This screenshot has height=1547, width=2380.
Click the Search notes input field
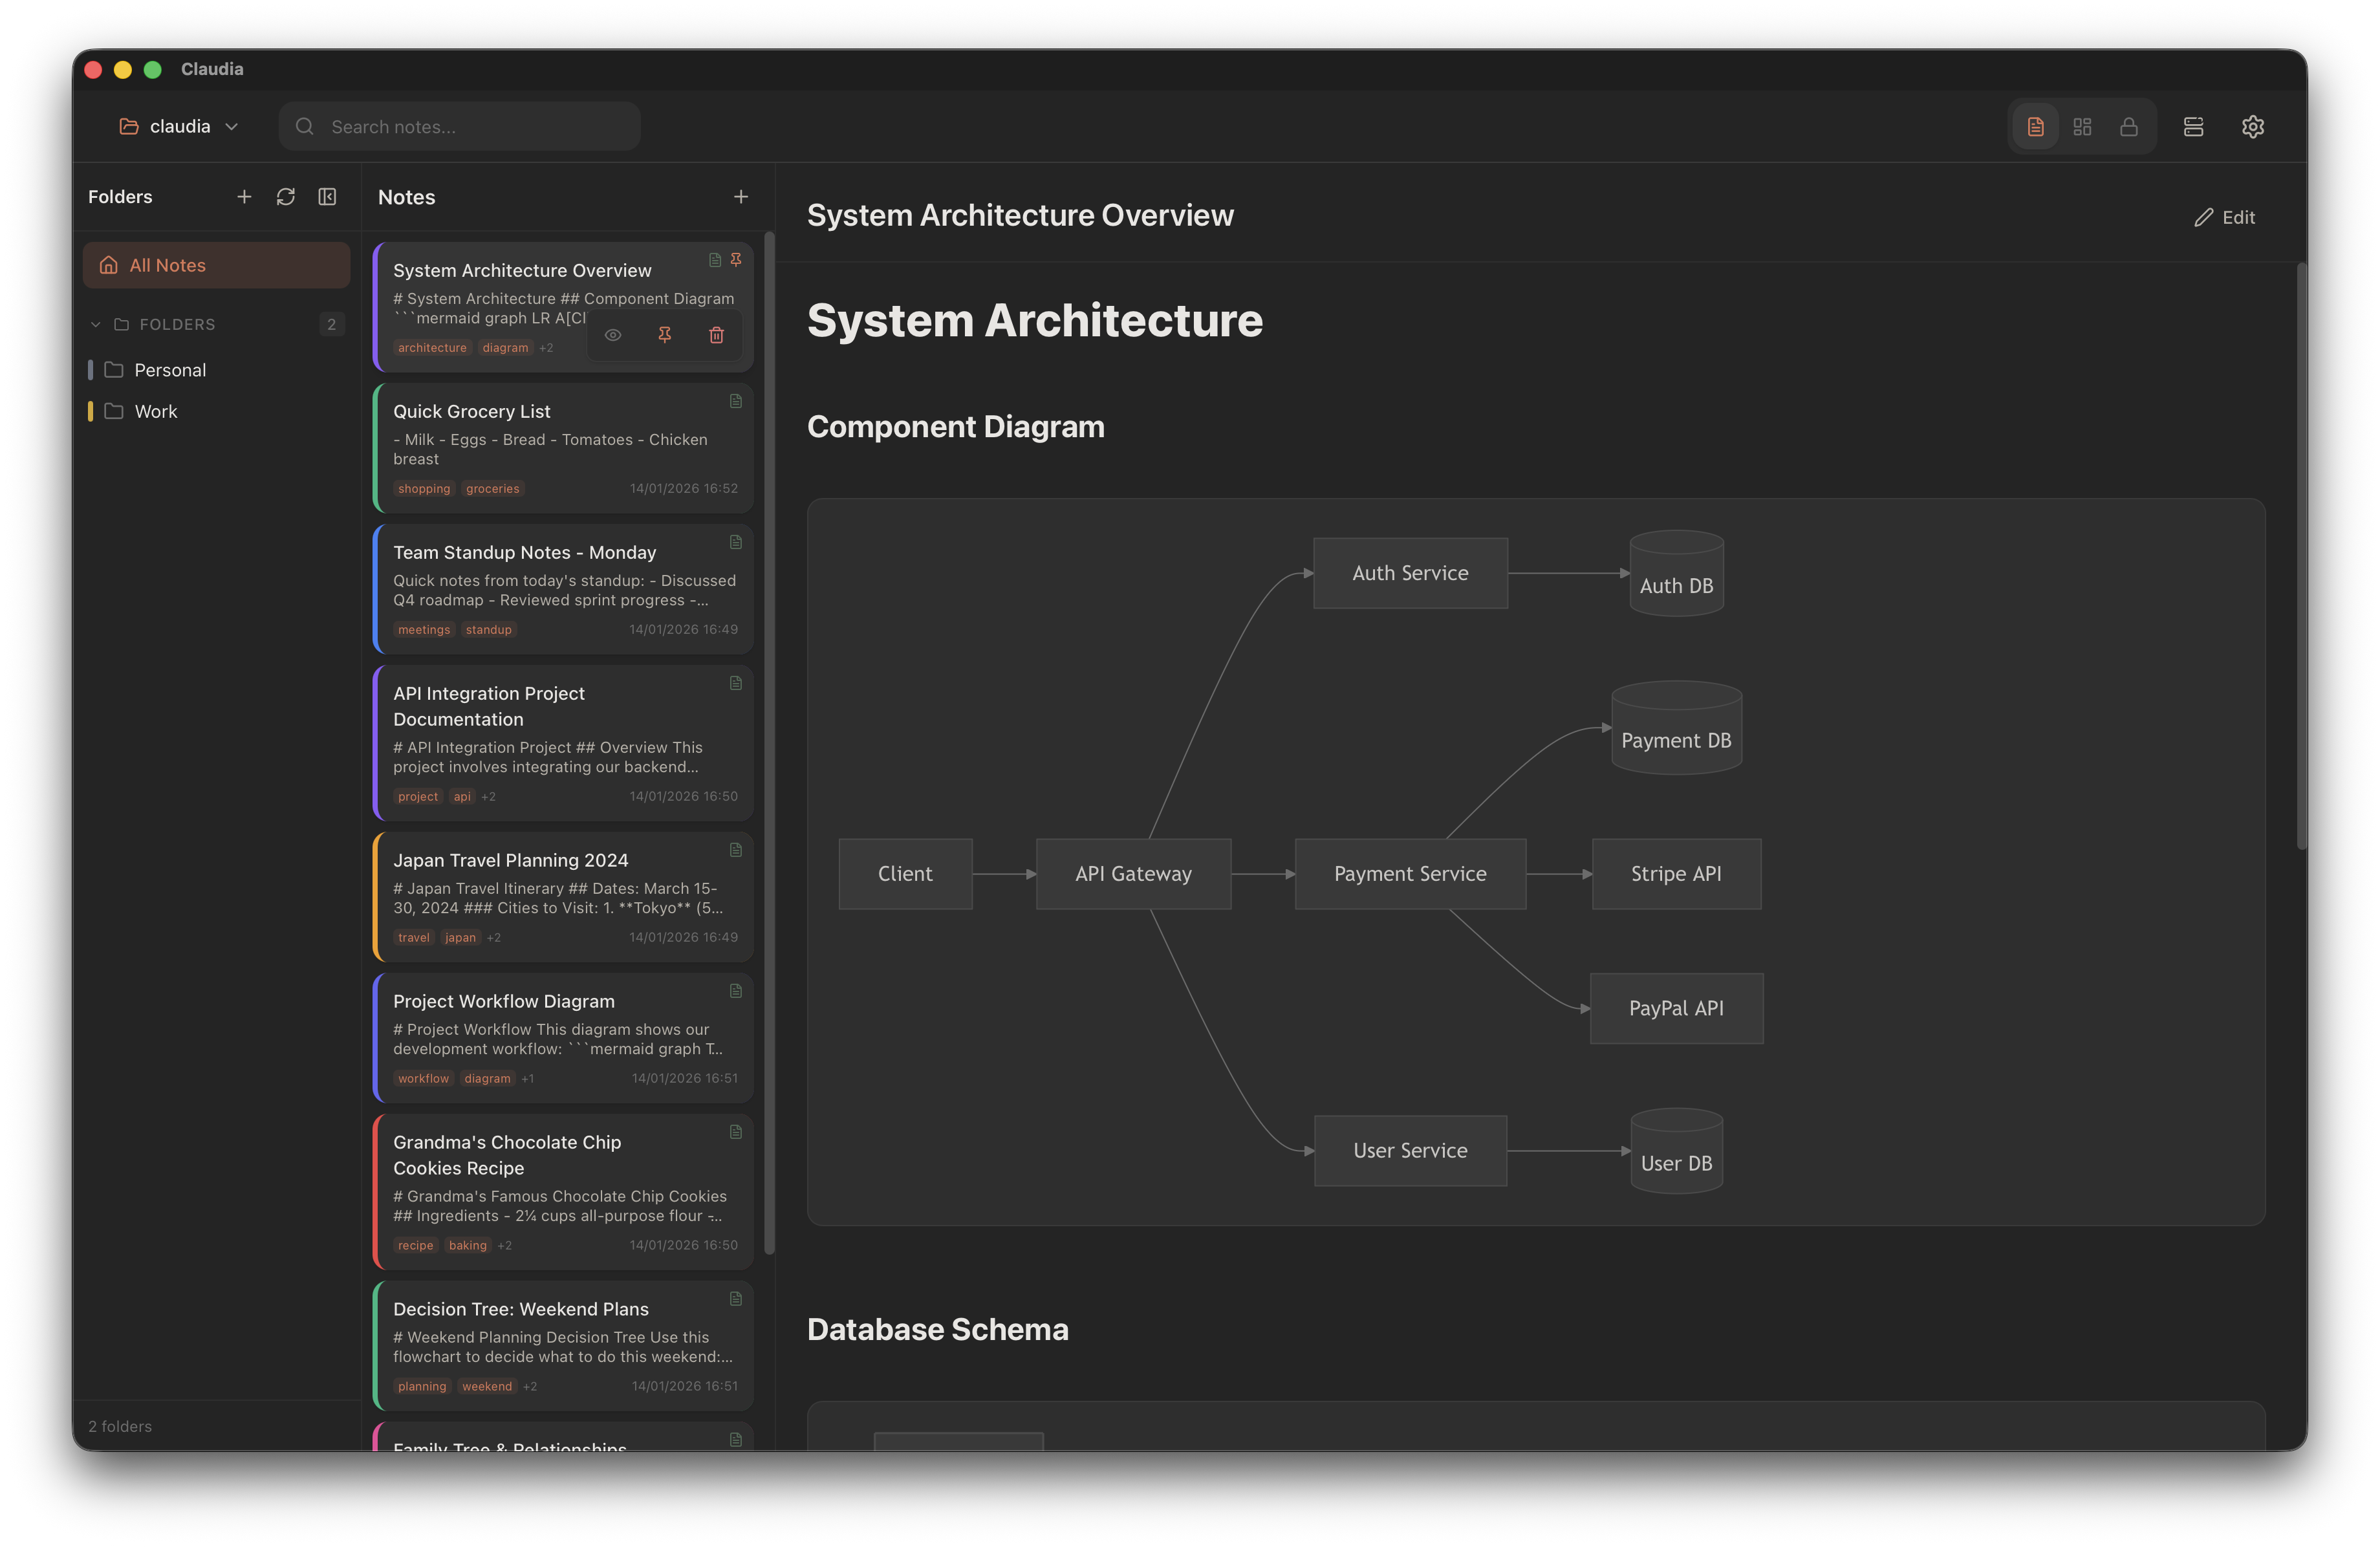pos(459,126)
